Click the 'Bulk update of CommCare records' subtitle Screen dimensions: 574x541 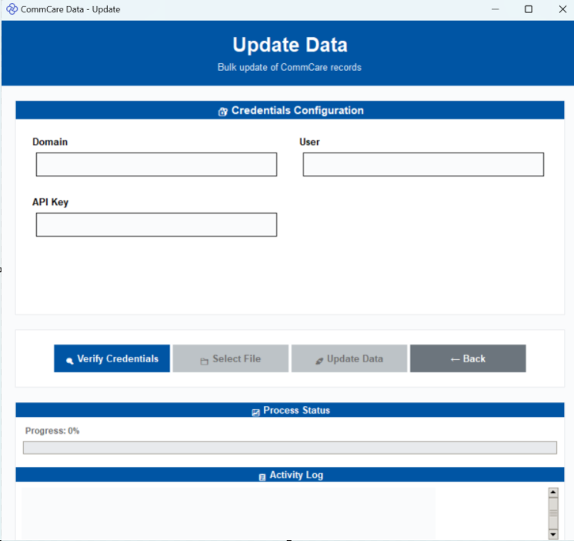click(289, 68)
